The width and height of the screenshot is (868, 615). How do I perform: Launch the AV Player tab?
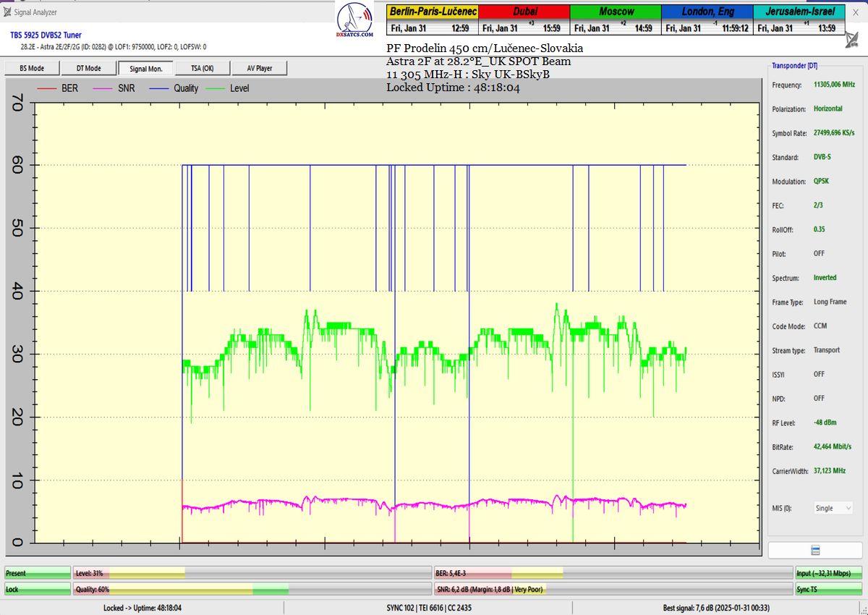pos(259,68)
